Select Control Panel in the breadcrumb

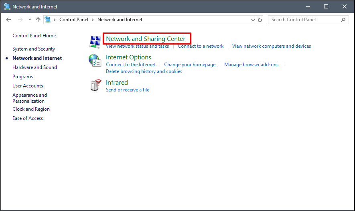coord(74,20)
